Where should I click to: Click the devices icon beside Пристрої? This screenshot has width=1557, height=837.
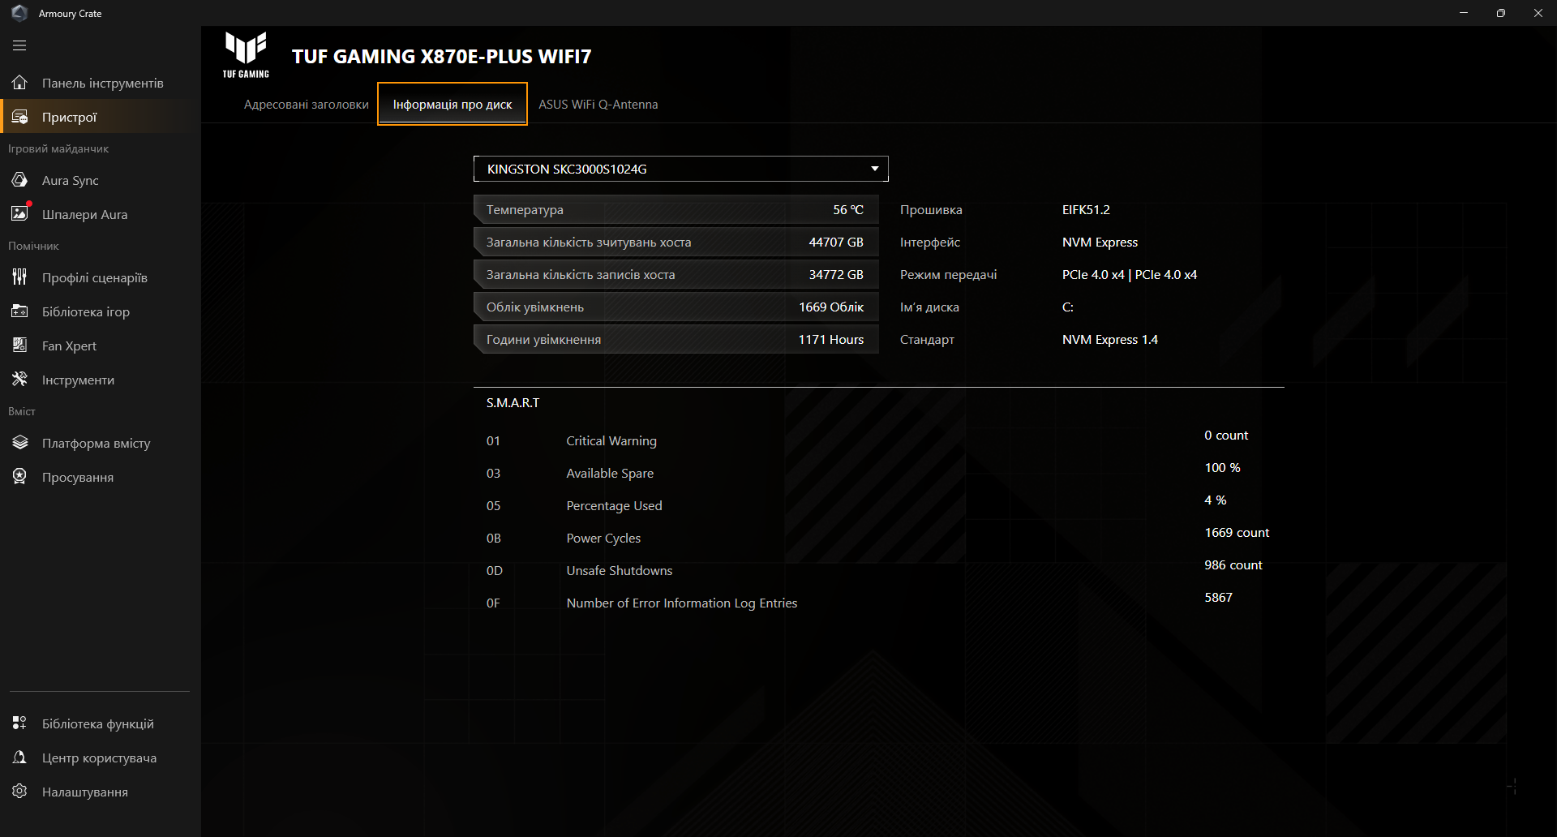[x=19, y=117]
